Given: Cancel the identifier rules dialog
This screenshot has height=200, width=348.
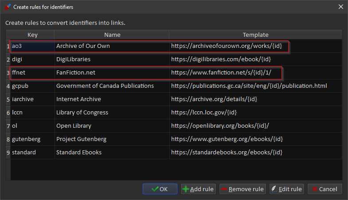Looking at the screenshot, I should click(325, 189).
